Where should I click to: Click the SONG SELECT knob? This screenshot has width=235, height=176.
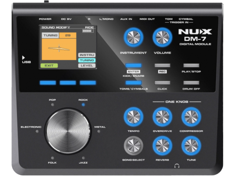(x=133, y=146)
